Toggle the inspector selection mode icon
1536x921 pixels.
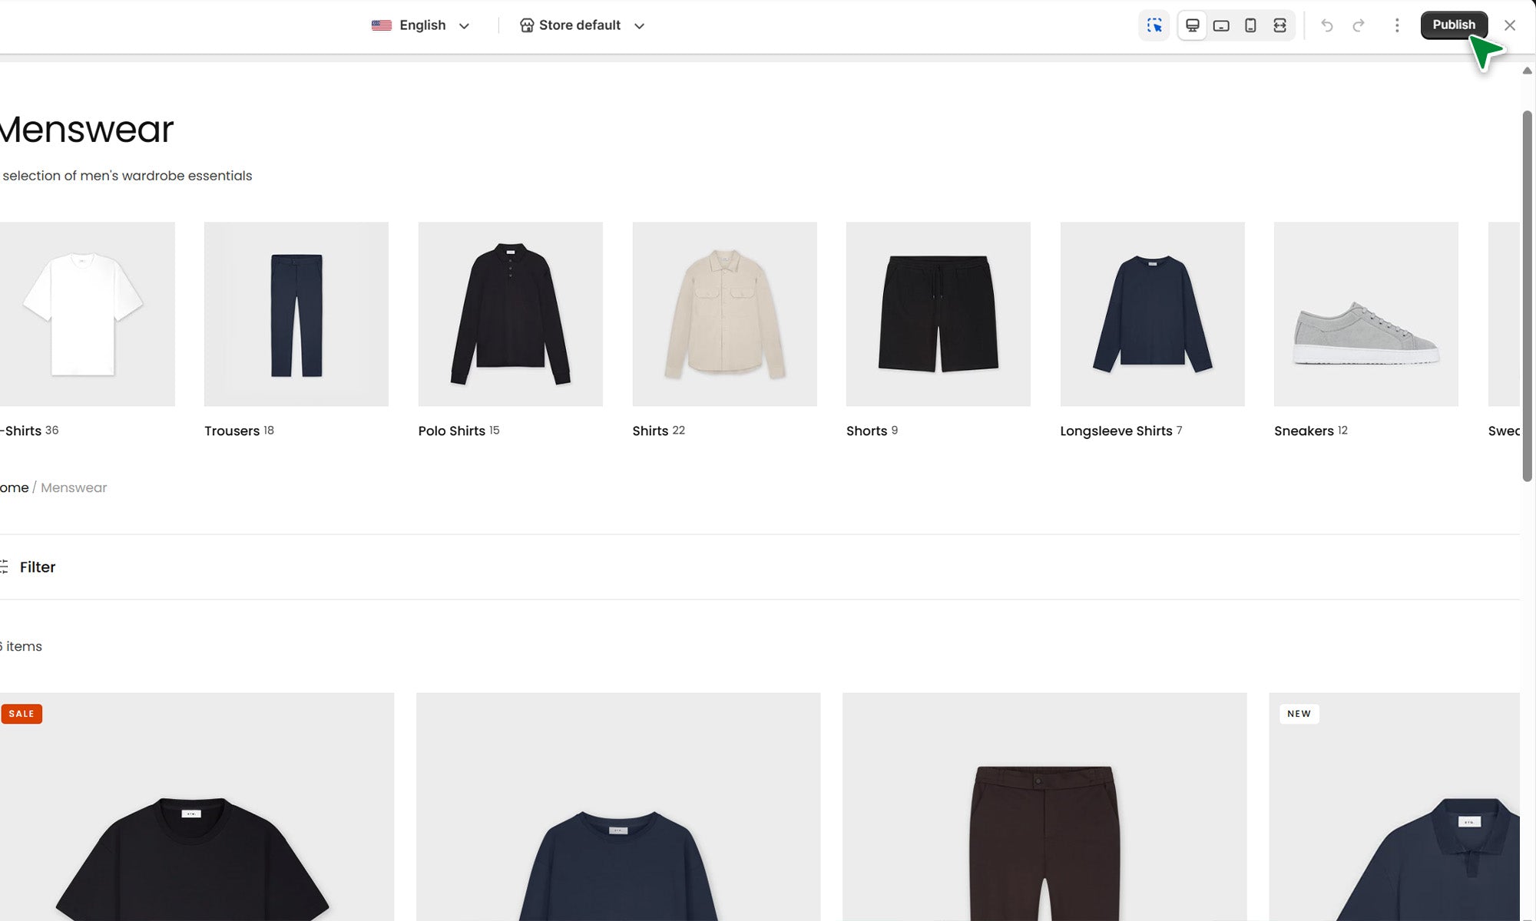(1154, 25)
